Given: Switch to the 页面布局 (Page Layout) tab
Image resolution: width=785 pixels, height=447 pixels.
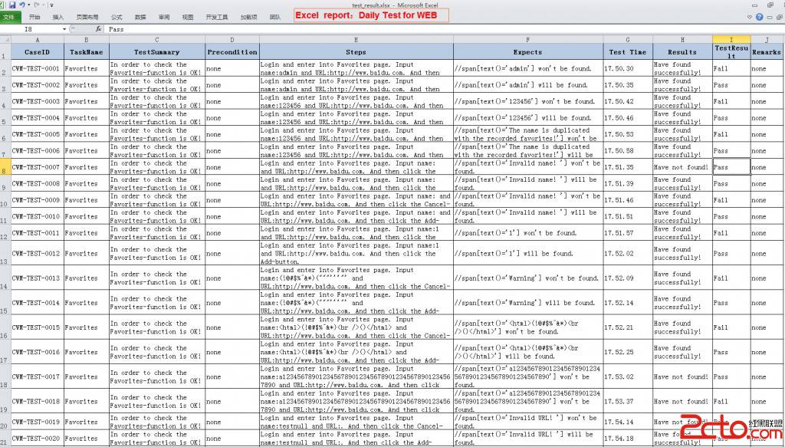Looking at the screenshot, I should [87, 17].
